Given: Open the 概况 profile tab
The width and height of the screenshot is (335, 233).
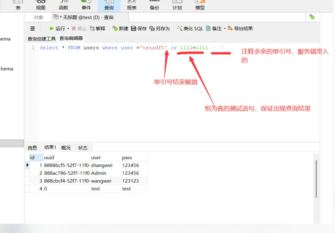Looking at the screenshot, I should coord(66,148).
